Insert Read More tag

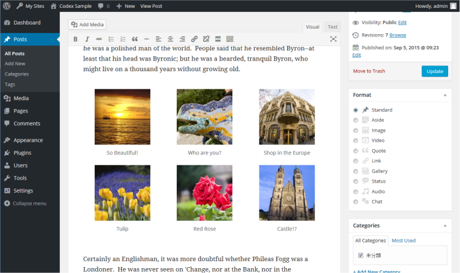point(218,39)
